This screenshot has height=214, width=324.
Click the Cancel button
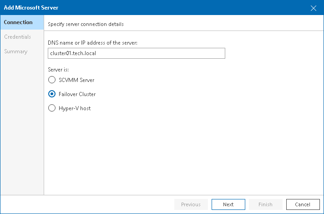303,204
